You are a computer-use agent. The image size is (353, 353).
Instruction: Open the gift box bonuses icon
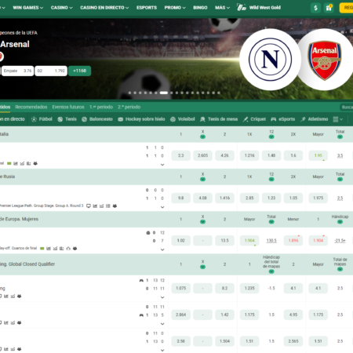point(329,8)
